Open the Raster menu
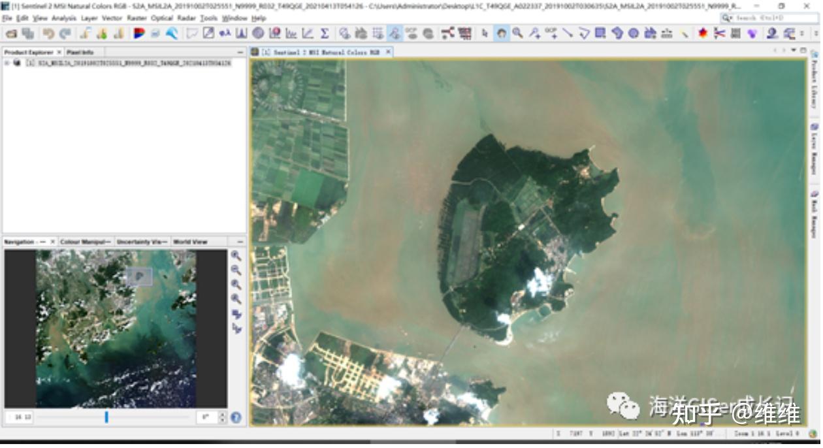 pos(137,18)
